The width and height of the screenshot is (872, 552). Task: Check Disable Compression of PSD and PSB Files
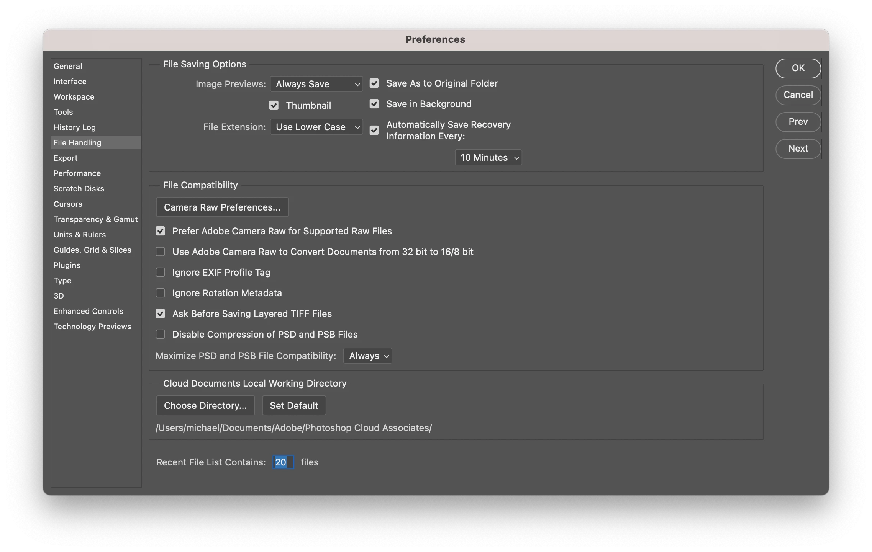pos(160,335)
